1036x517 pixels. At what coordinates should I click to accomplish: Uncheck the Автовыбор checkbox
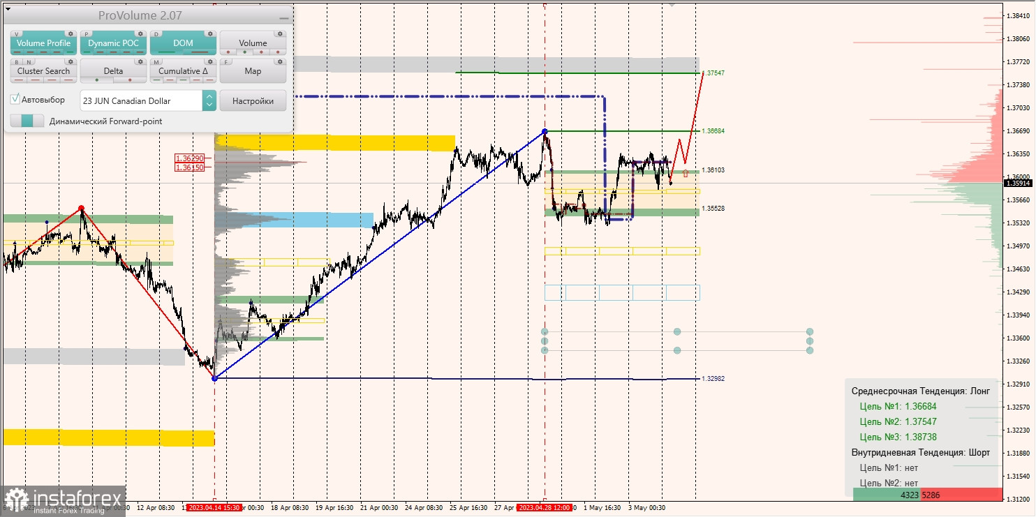click(x=15, y=99)
